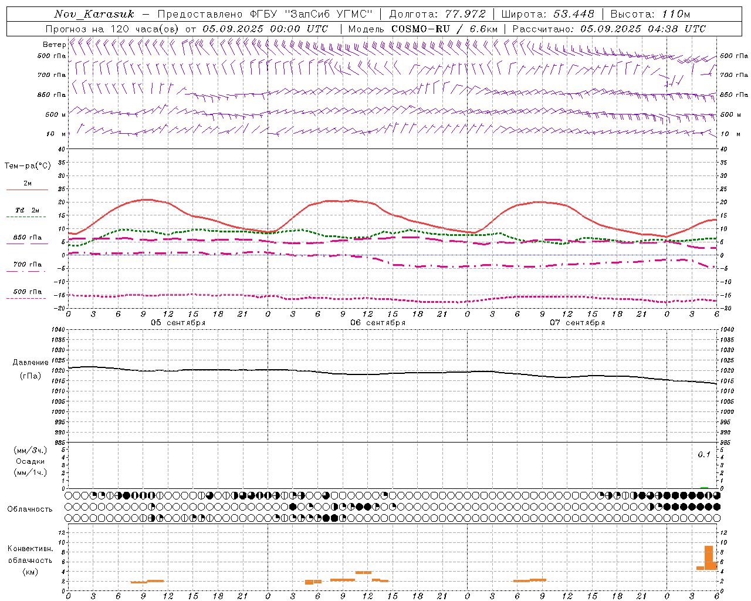Select the '06 сентября' date label
This screenshot has width=751, height=601.
tap(378, 323)
